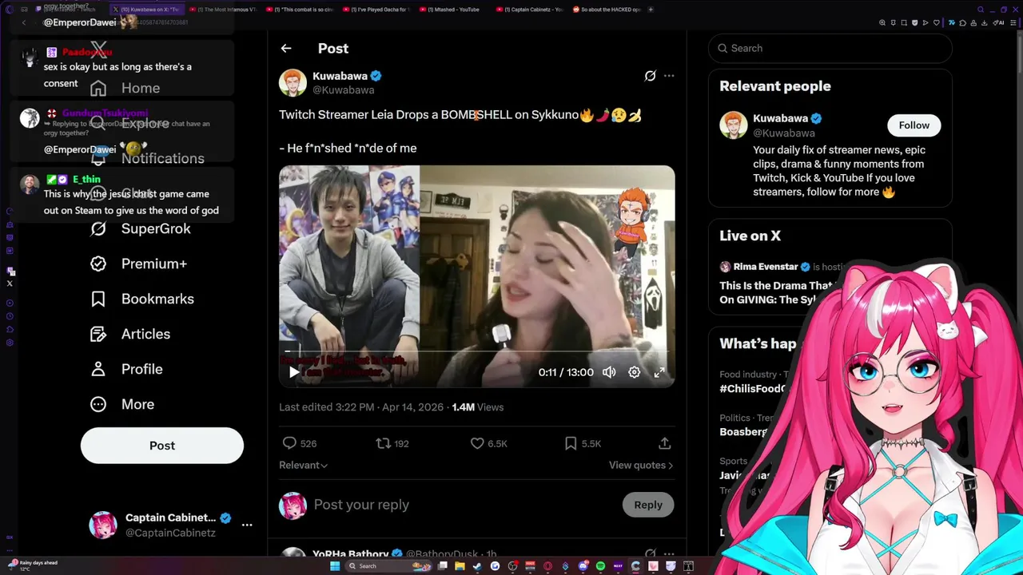
Task: Switch to 'This combat is so' tab
Action: (x=301, y=10)
